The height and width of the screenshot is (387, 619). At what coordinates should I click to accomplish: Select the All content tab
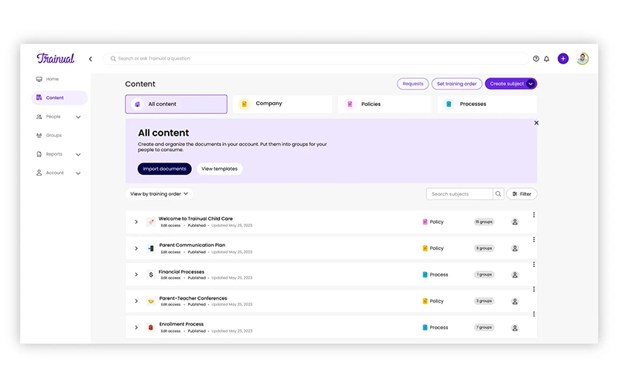pyautogui.click(x=176, y=104)
